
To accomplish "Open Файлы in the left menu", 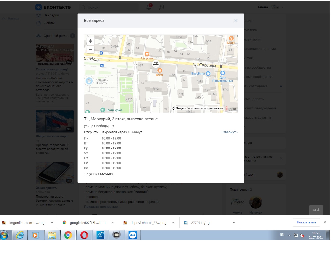I will click(x=49, y=23).
